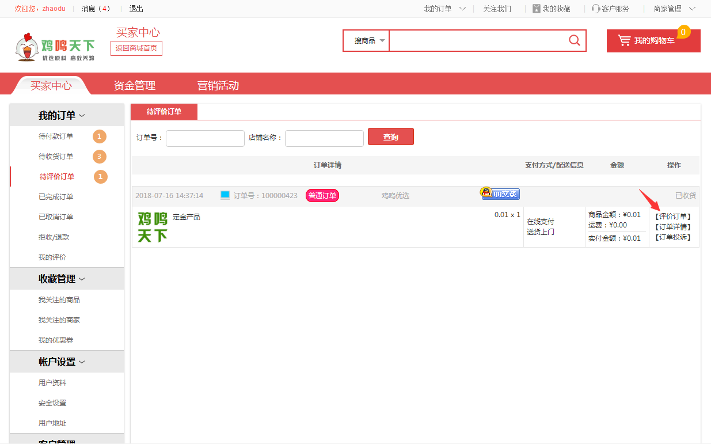Click the search magnifier icon
The width and height of the screenshot is (711, 444).
[x=574, y=40]
